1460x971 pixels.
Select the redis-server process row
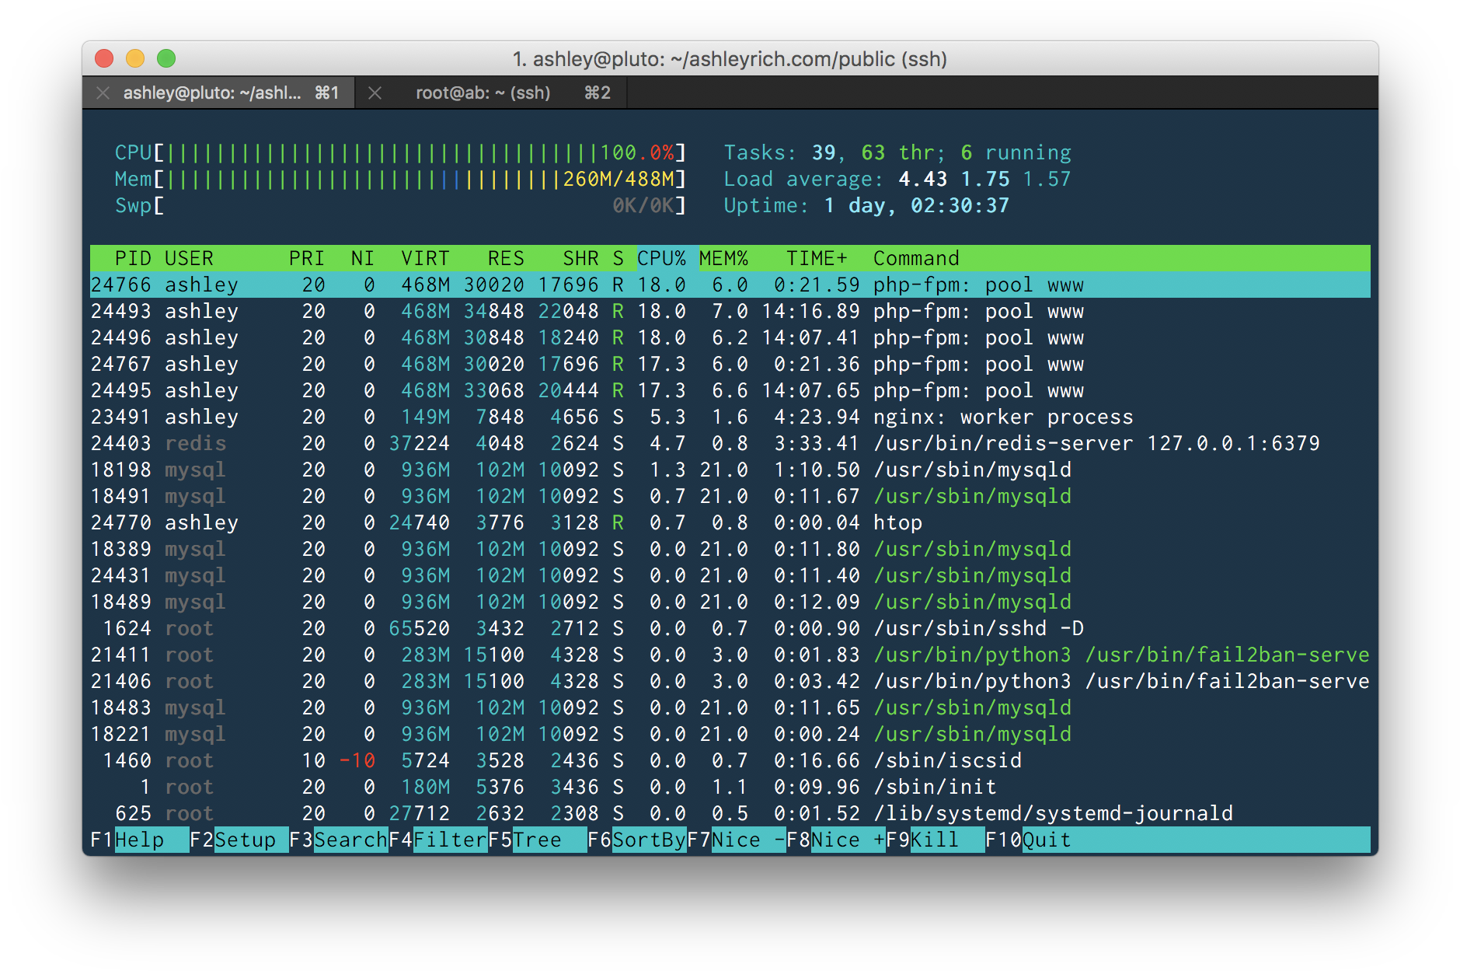[x=730, y=444]
